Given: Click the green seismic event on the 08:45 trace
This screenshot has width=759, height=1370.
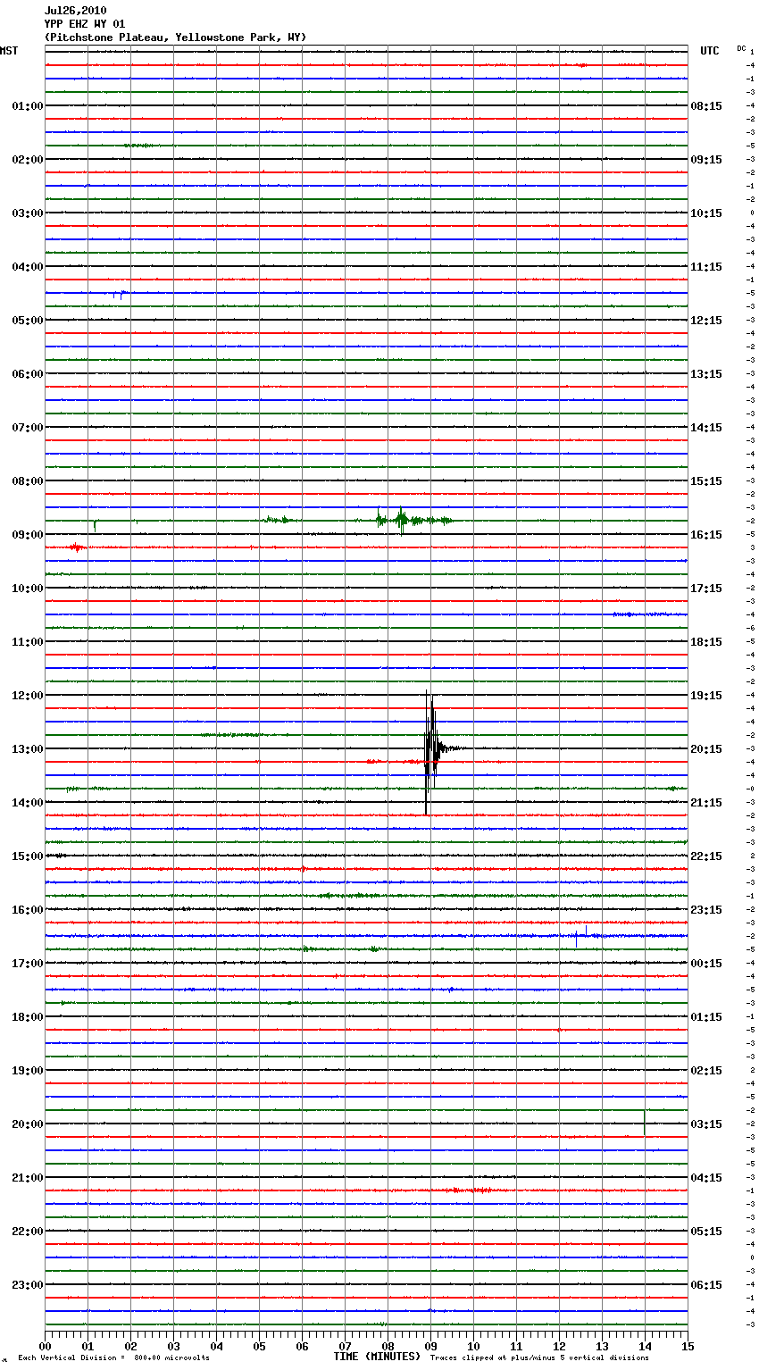Looking at the screenshot, I should [402, 520].
